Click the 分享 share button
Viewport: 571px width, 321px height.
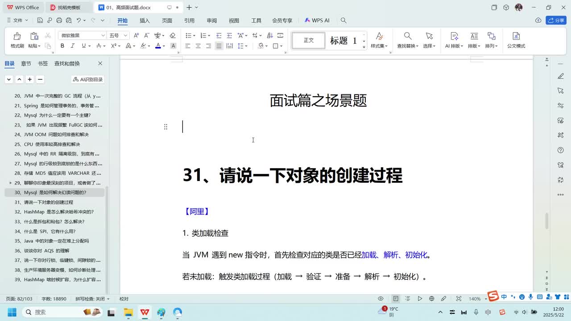(556, 20)
